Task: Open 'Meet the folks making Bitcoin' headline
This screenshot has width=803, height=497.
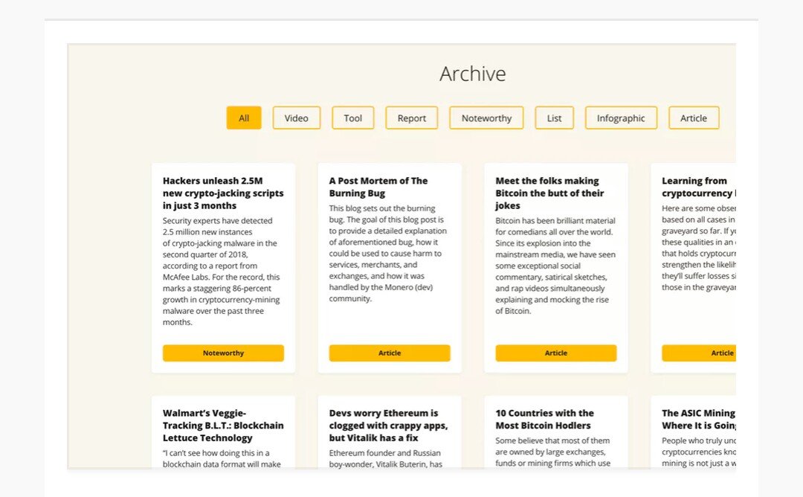Action: pos(549,193)
